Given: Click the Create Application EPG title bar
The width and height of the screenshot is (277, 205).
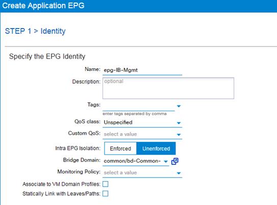Looking at the screenshot, I should pyautogui.click(x=139, y=6).
